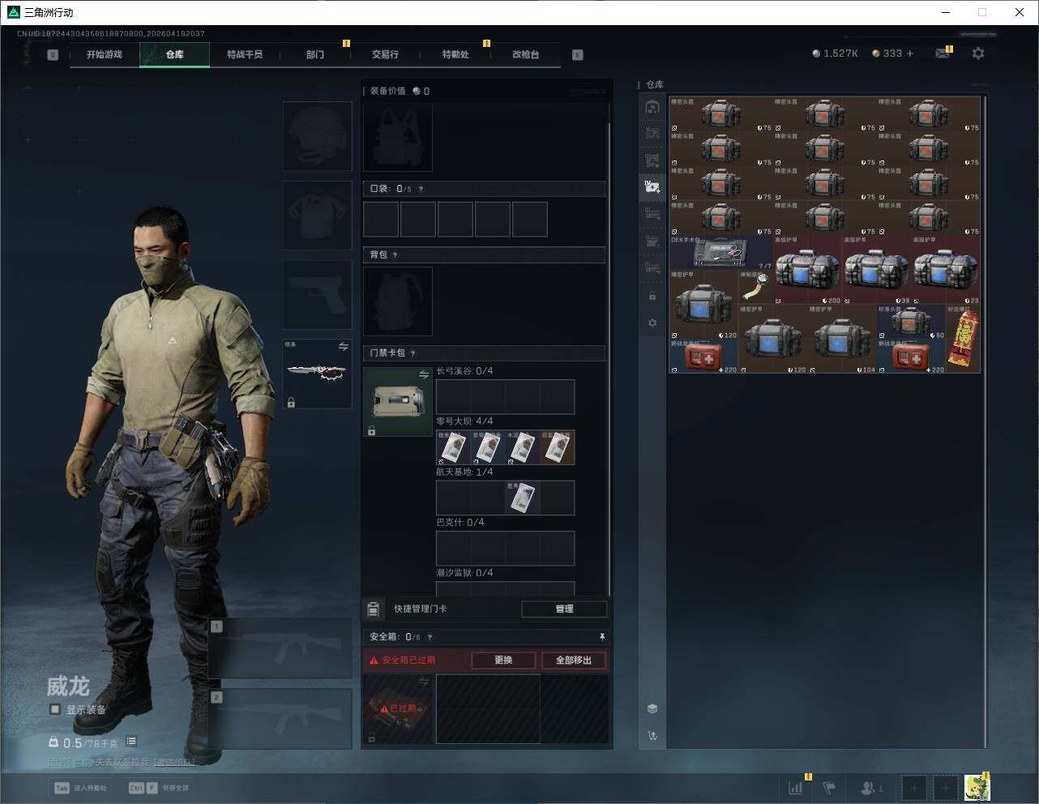Select the empty backpack slot
The height and width of the screenshot is (804, 1039).
pos(398,301)
